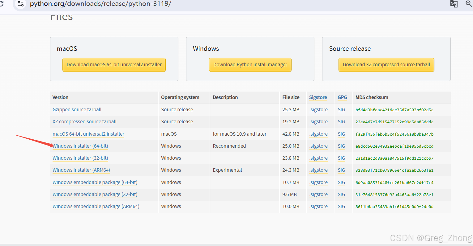Viewport: 473px width, 246px height.
Task: Click MD5 checksum 328d93f71cb078965e4cfa2eb2663fa1
Action: pyautogui.click(x=394, y=170)
